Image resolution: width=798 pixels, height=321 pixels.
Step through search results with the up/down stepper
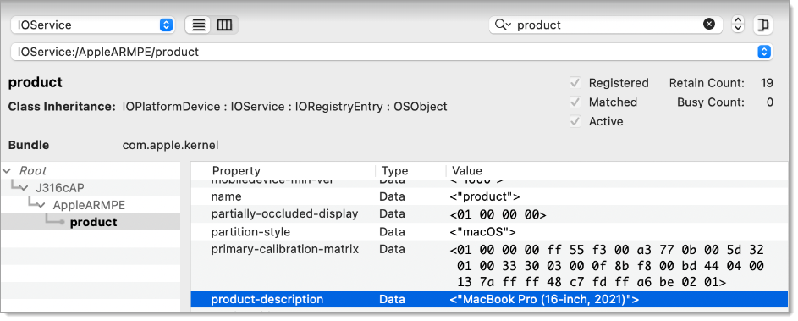tap(738, 25)
